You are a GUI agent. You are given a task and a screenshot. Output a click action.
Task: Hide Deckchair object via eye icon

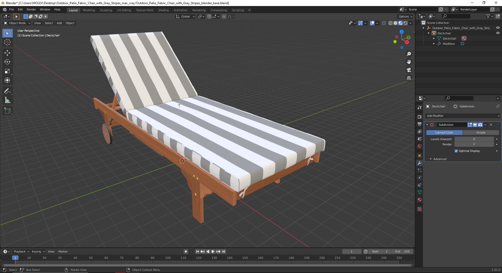tap(498, 33)
